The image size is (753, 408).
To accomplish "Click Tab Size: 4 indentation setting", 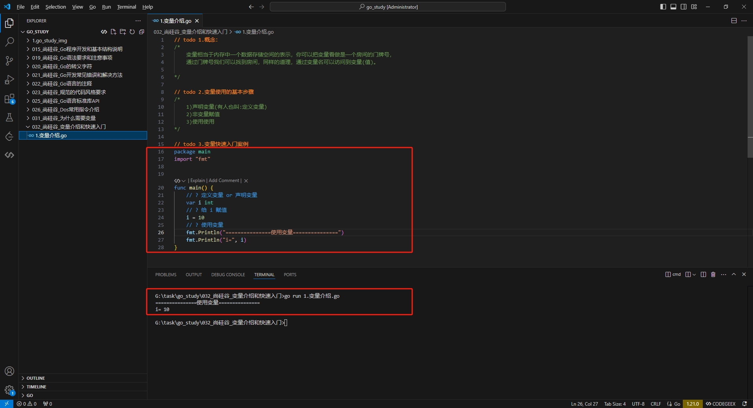I will (x=615, y=404).
